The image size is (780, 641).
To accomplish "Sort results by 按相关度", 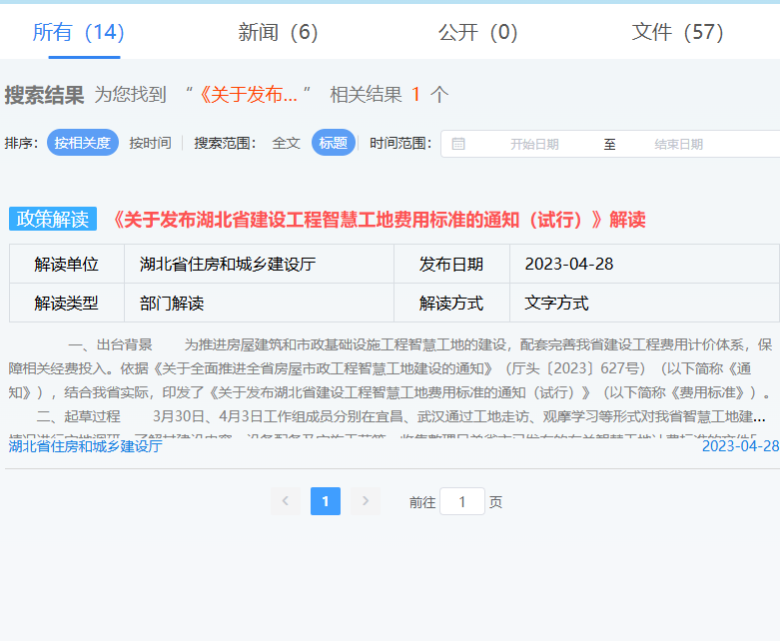I will pyautogui.click(x=82, y=143).
